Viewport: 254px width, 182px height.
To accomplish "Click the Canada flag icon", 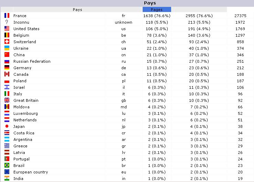I will [x=7, y=74].
